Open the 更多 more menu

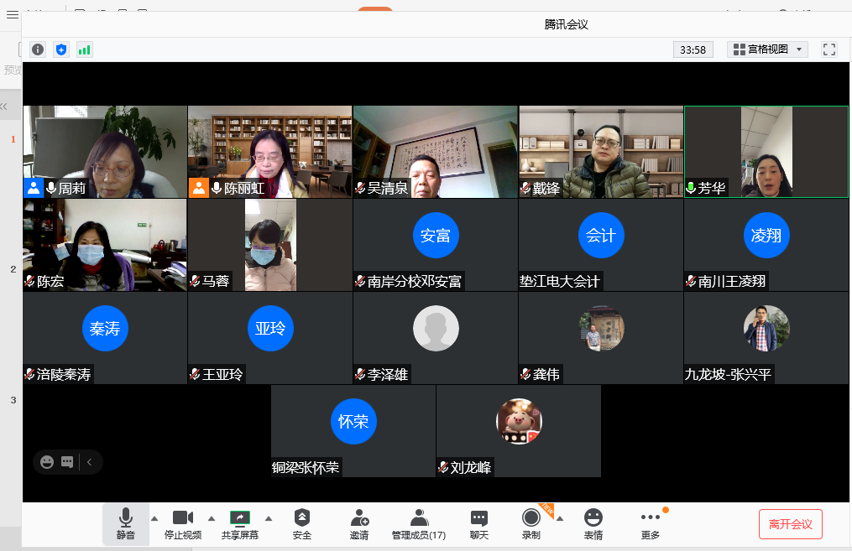(x=651, y=524)
